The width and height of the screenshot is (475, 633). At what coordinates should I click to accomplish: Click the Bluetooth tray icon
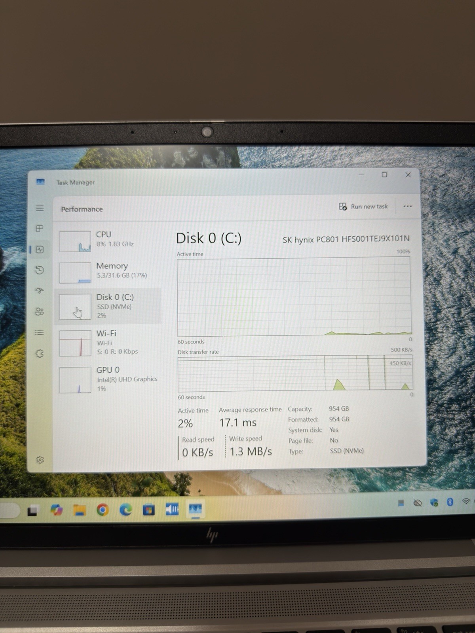[x=450, y=502]
